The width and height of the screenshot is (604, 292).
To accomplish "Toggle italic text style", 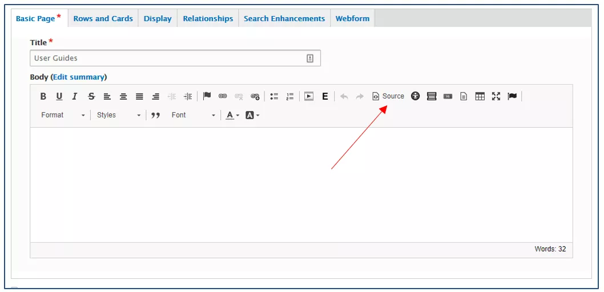I will pyautogui.click(x=75, y=96).
